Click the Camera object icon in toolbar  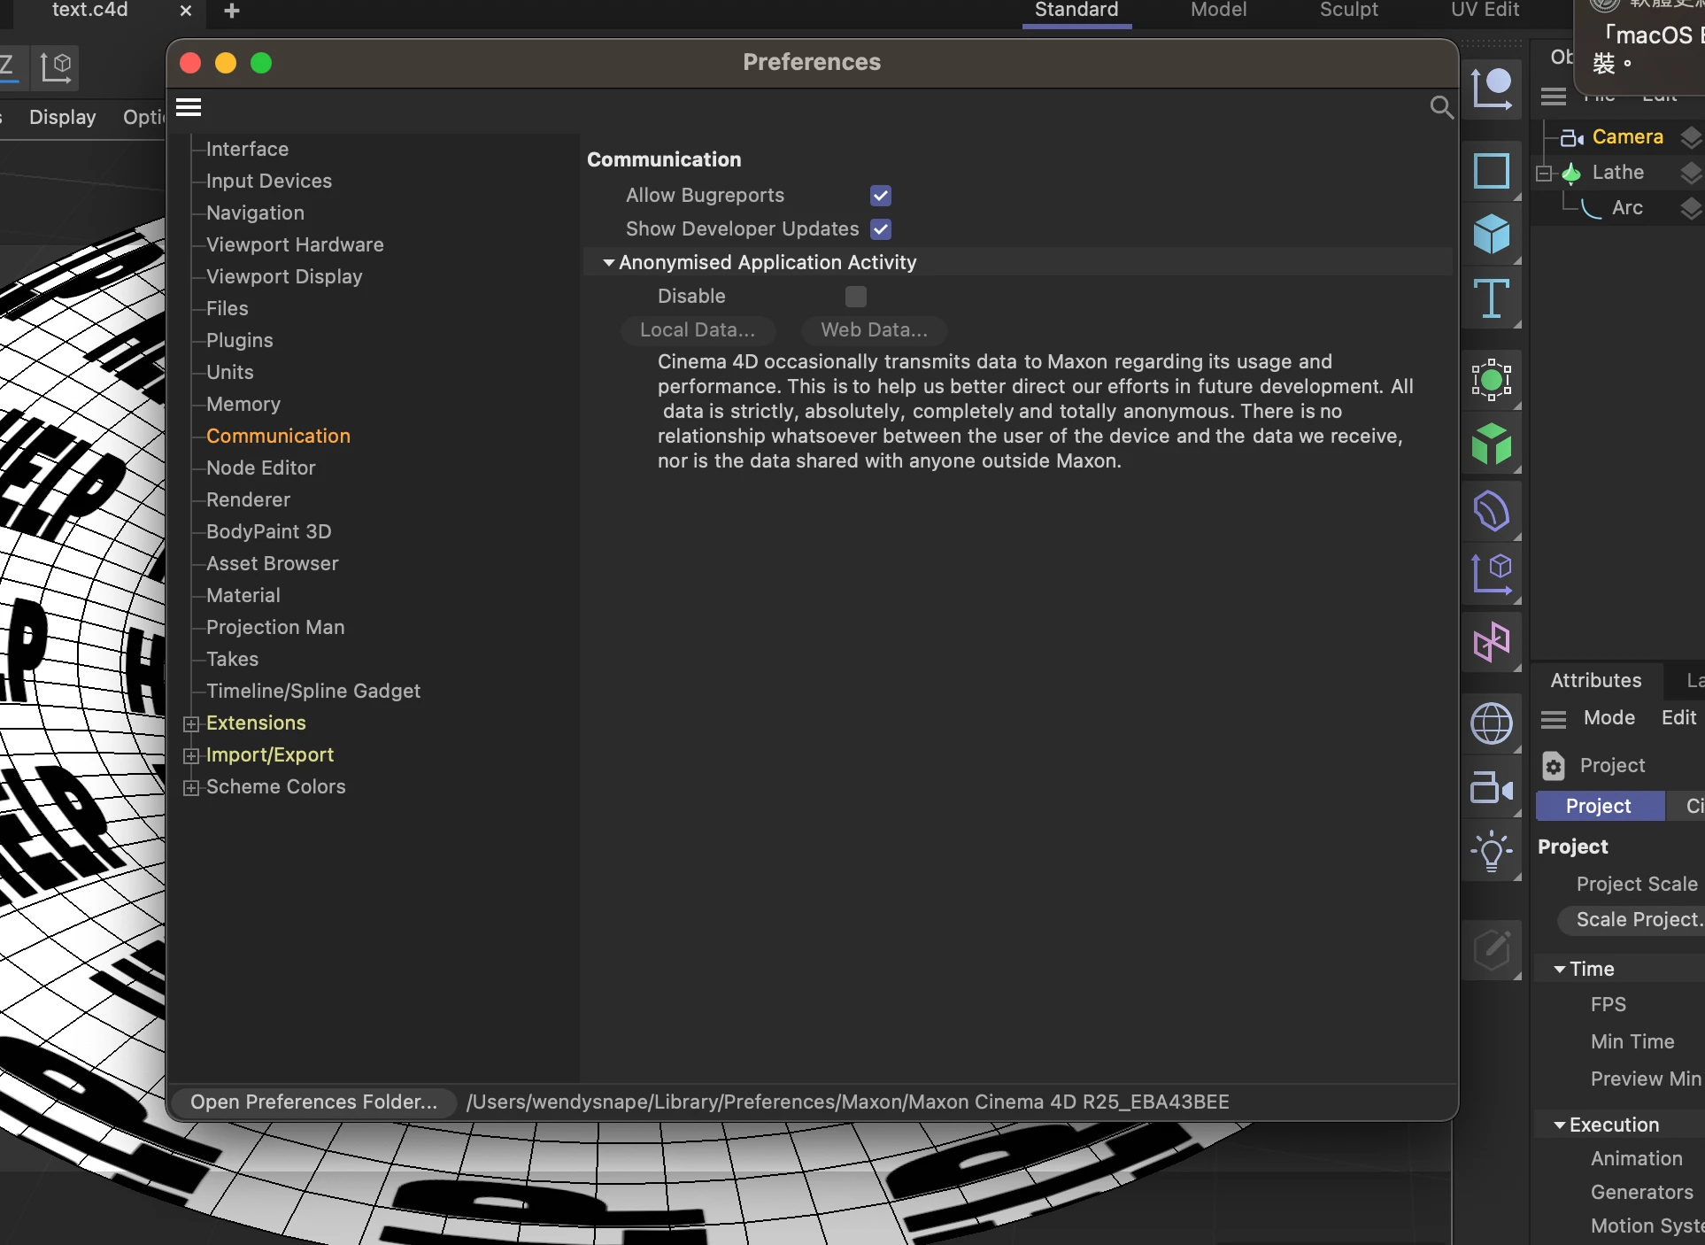tap(1492, 786)
